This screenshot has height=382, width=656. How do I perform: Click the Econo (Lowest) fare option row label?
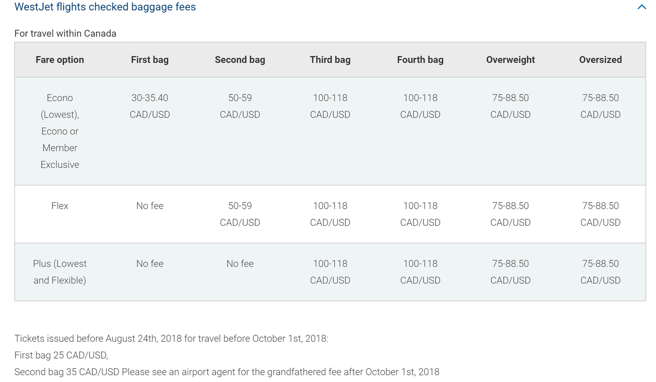[60, 131]
